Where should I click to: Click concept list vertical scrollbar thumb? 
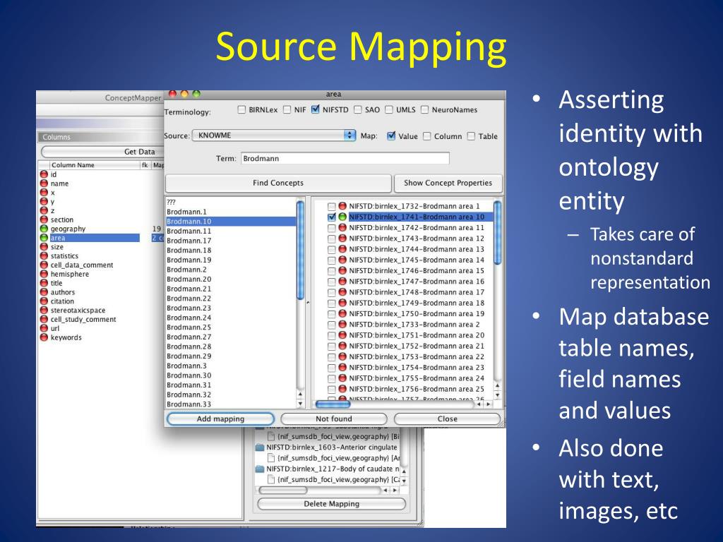(497, 233)
